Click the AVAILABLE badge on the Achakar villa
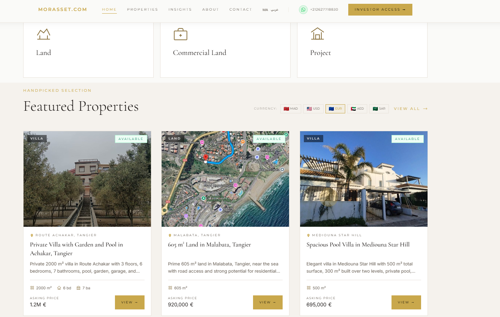 point(131,139)
